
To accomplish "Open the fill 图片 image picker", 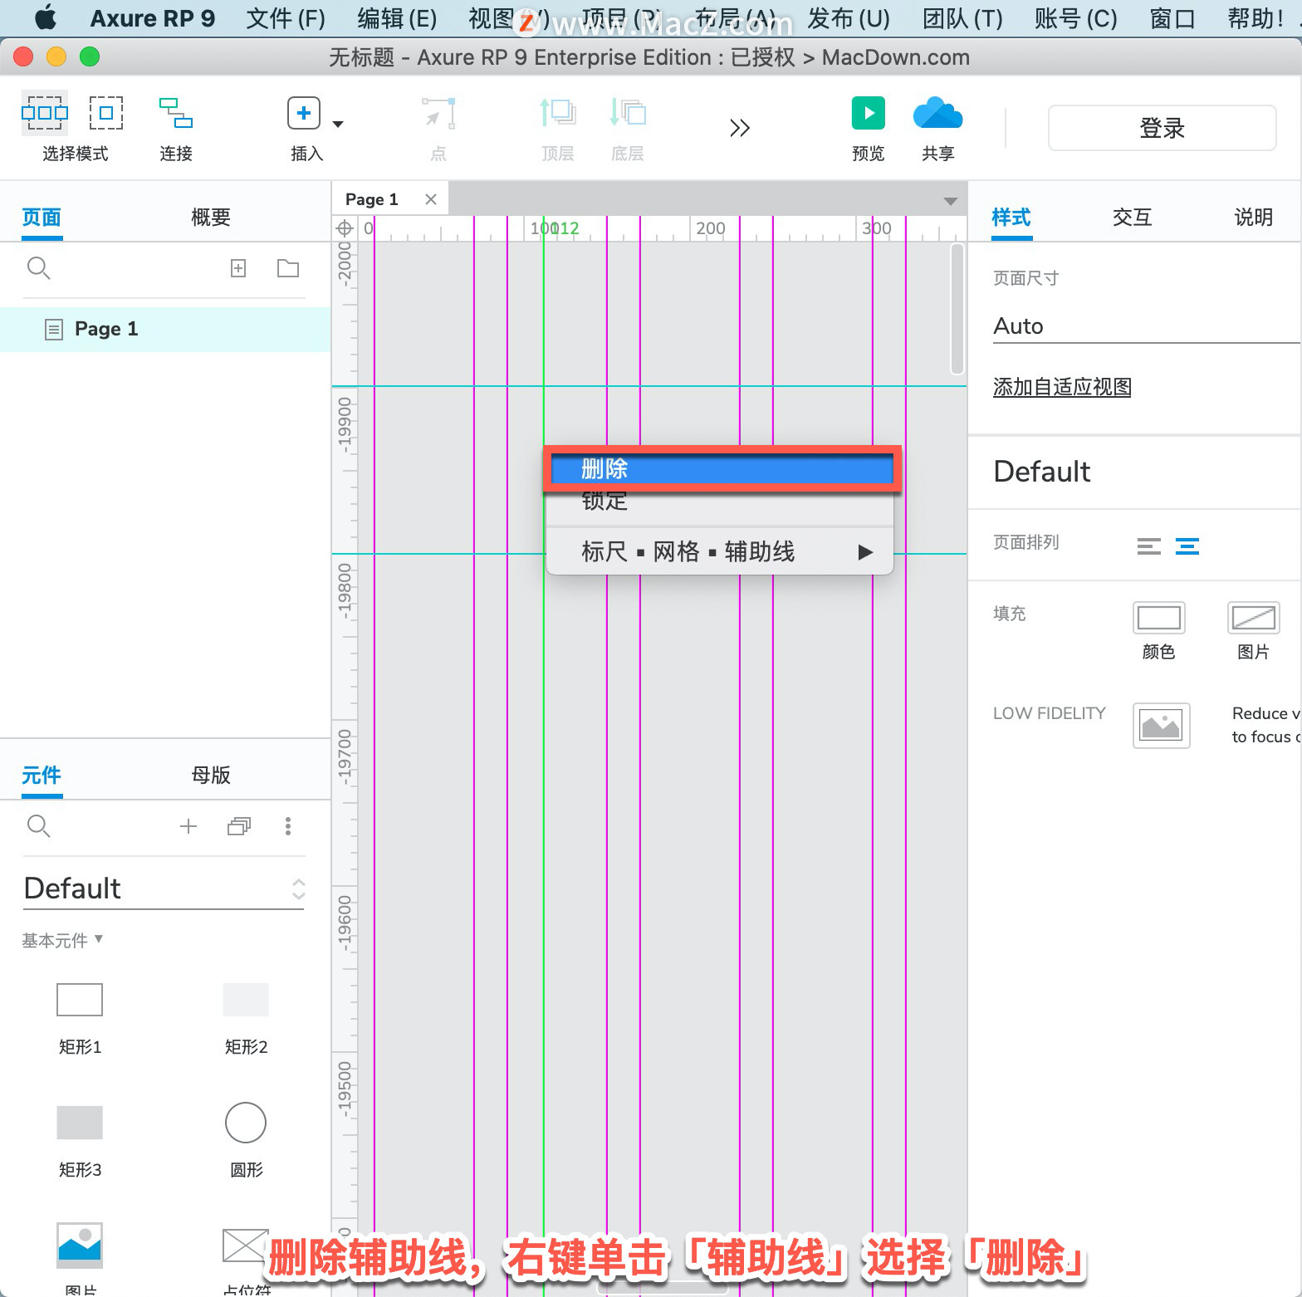I will [x=1254, y=619].
